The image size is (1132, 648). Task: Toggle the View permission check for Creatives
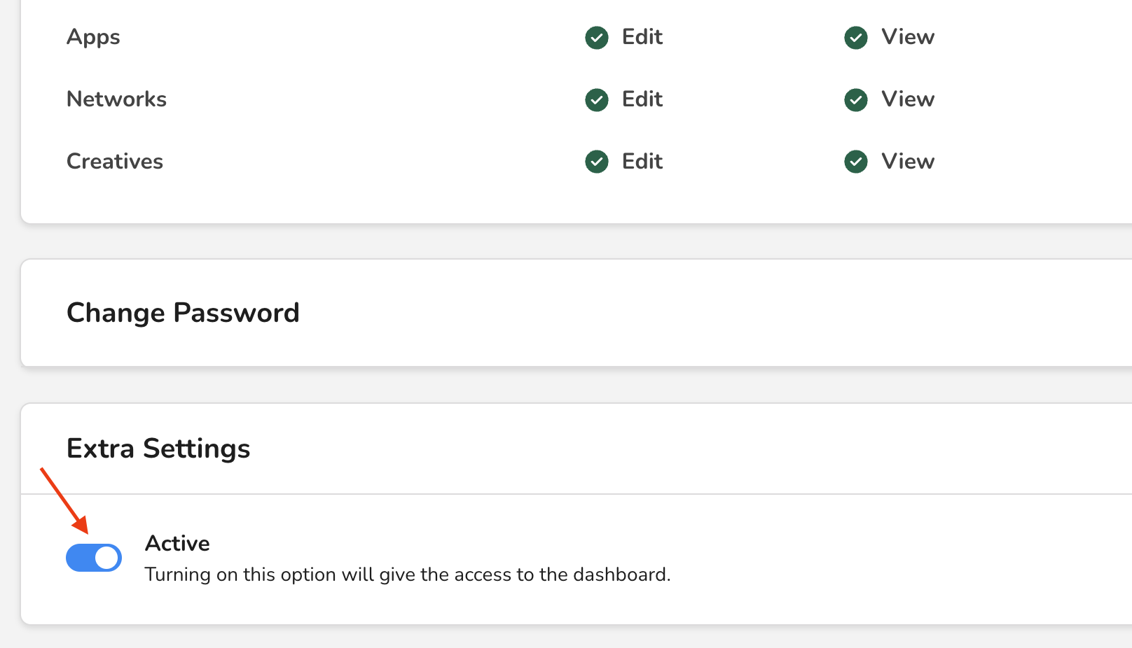tap(856, 162)
